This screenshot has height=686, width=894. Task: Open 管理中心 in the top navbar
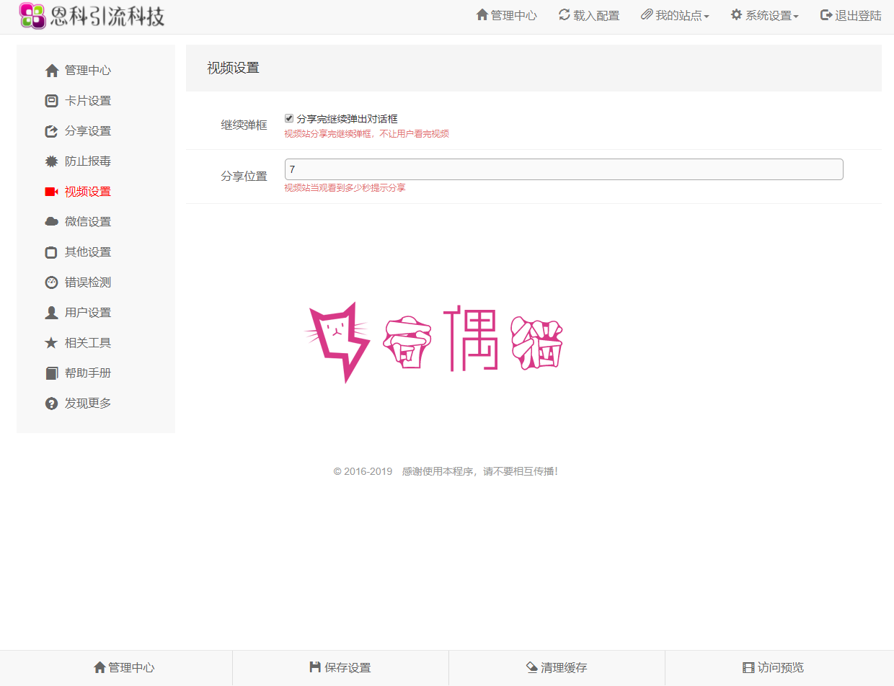click(x=507, y=15)
